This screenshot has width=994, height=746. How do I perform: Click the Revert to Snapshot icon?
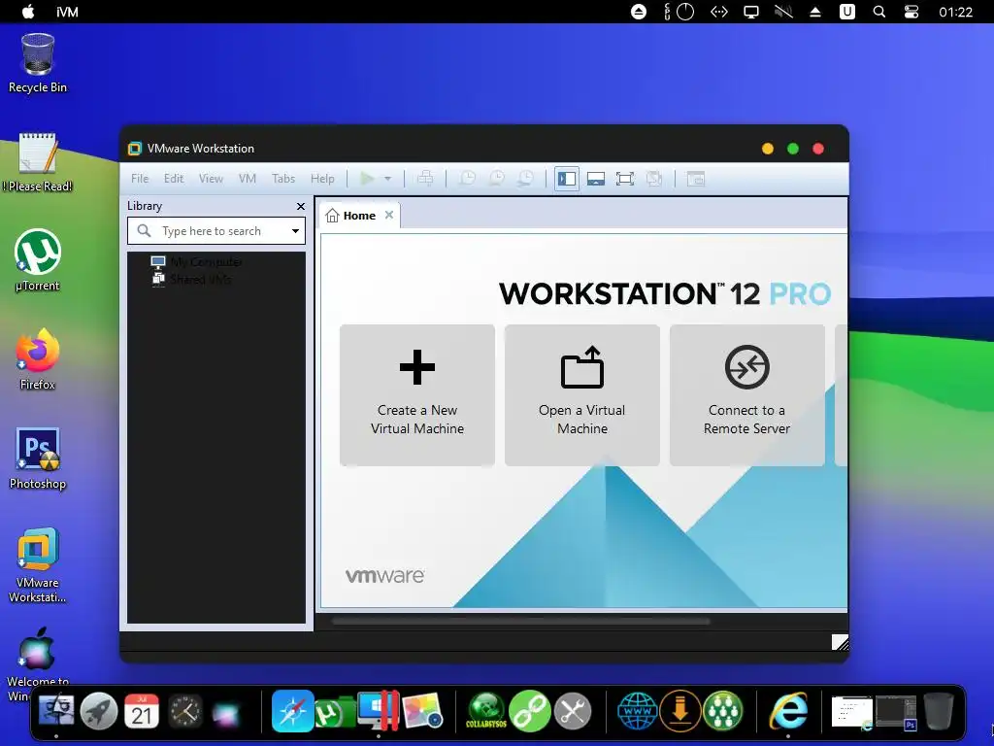(496, 179)
